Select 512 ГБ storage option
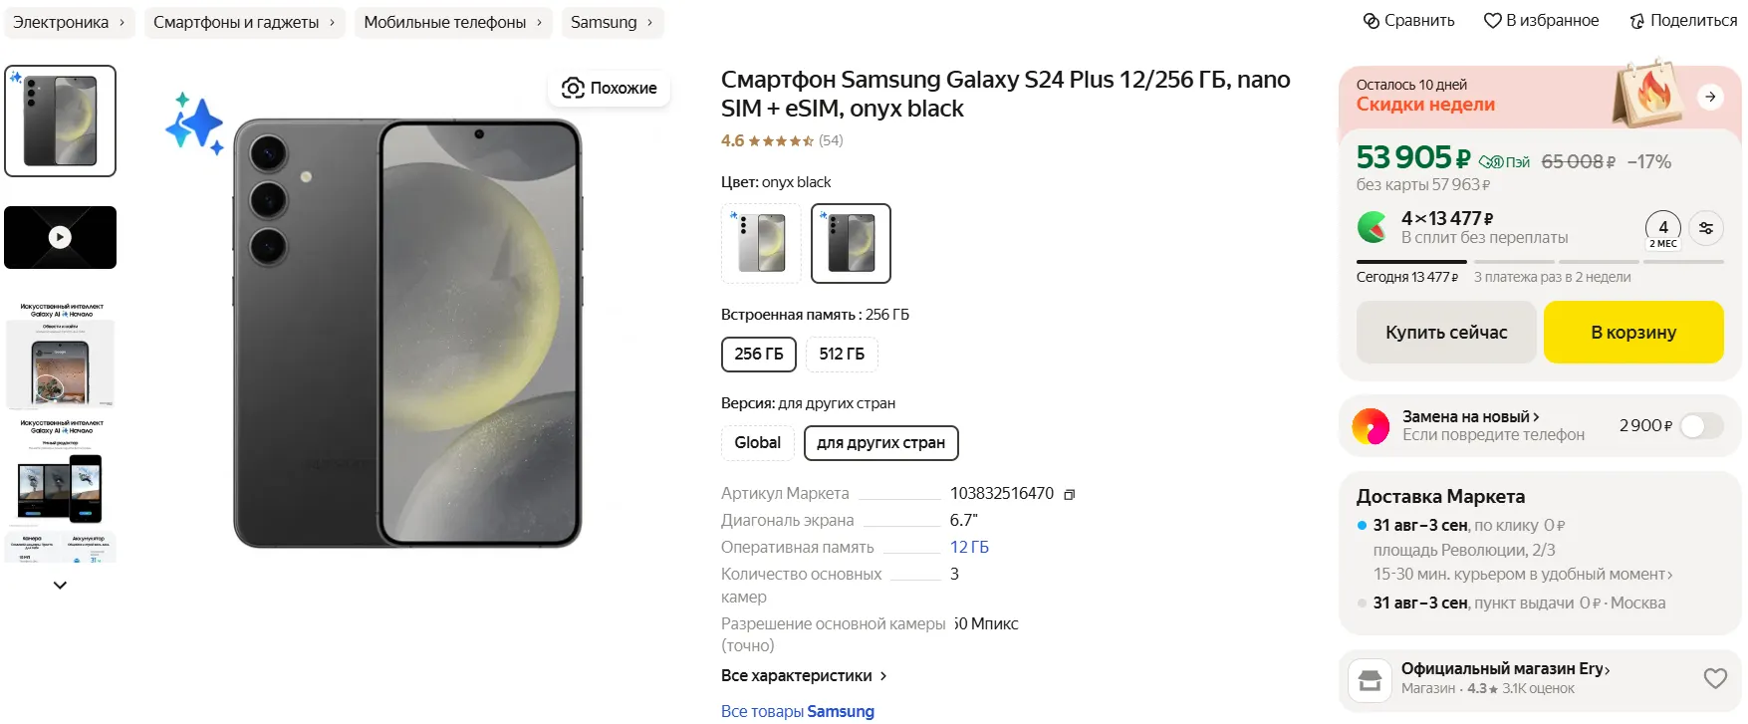The width and height of the screenshot is (1748, 724). [x=842, y=354]
